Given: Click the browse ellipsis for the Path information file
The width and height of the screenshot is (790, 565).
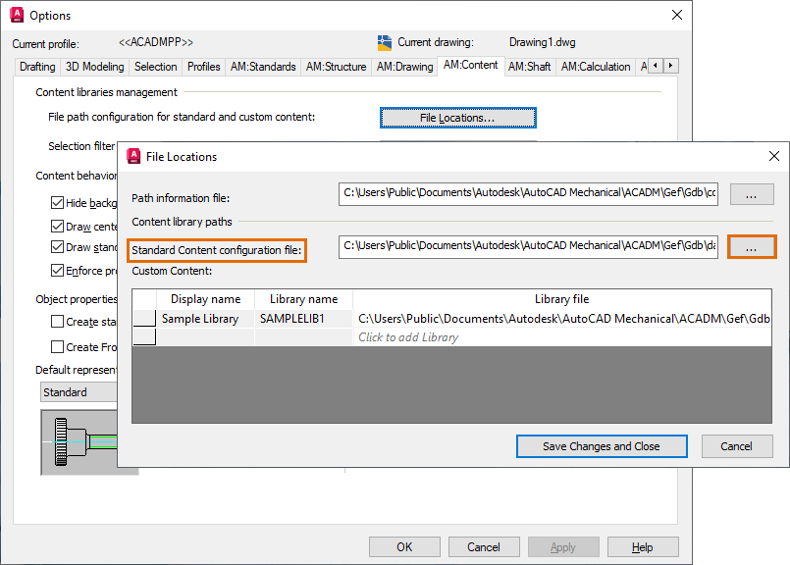Looking at the screenshot, I should (x=751, y=193).
